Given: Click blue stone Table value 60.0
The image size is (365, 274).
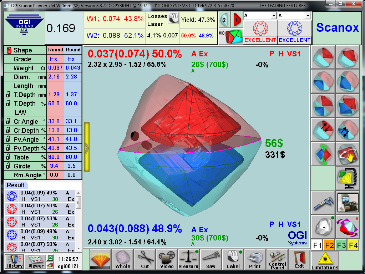Looking at the screenshot, I should pyautogui.click(x=73, y=157).
